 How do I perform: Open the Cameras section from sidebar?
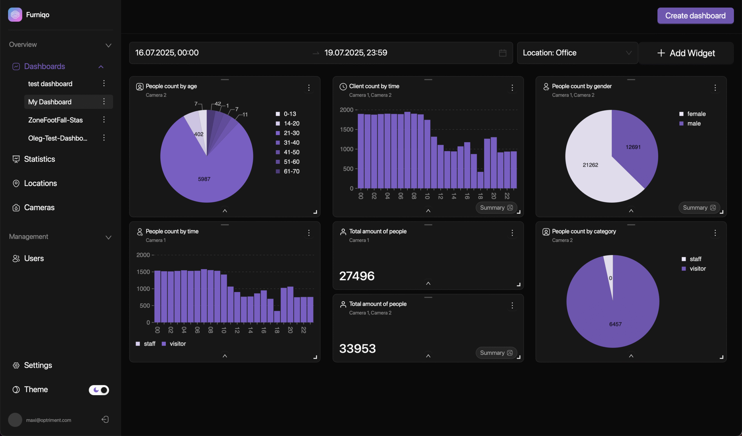[x=39, y=208]
